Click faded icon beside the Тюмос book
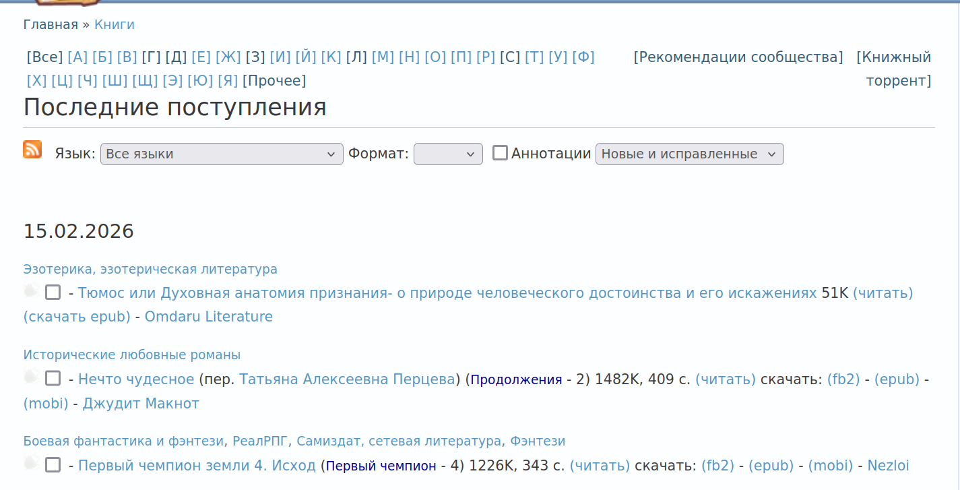Screen dimensions: 960x490 click(x=30, y=292)
